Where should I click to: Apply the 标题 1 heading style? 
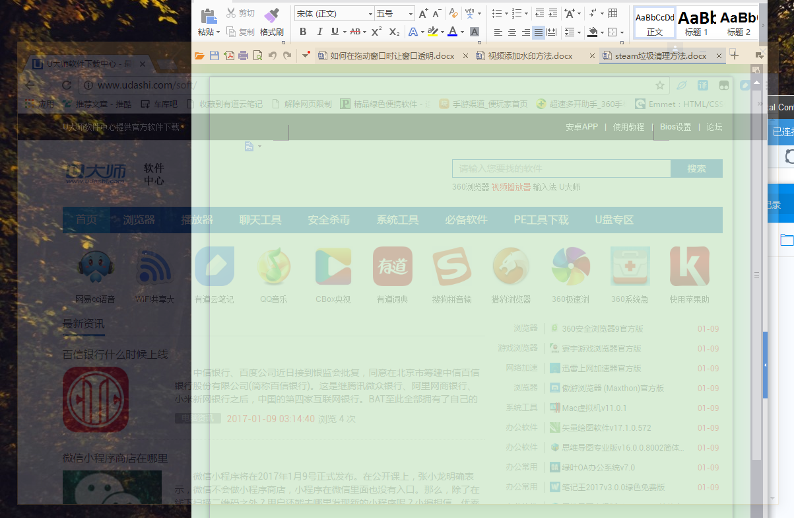[x=696, y=22]
